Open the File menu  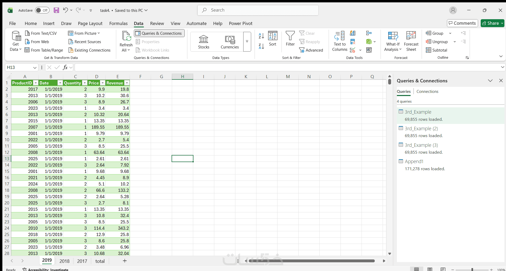click(12, 23)
